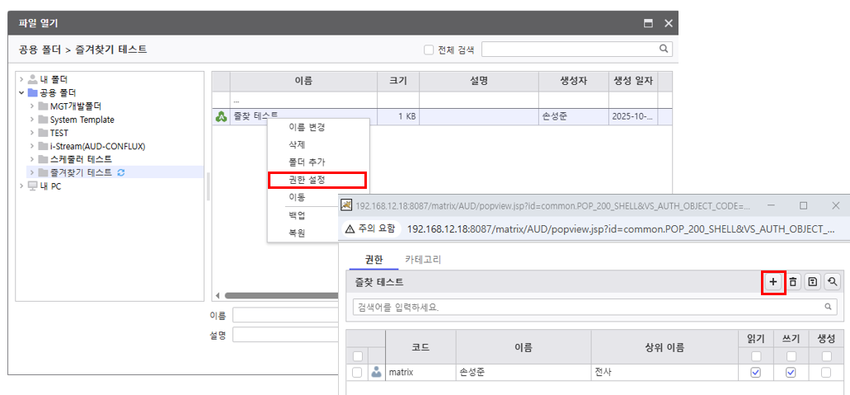Image resolution: width=850 pixels, height=395 pixels.
Task: Select the System Template folder
Action: pos(82,120)
